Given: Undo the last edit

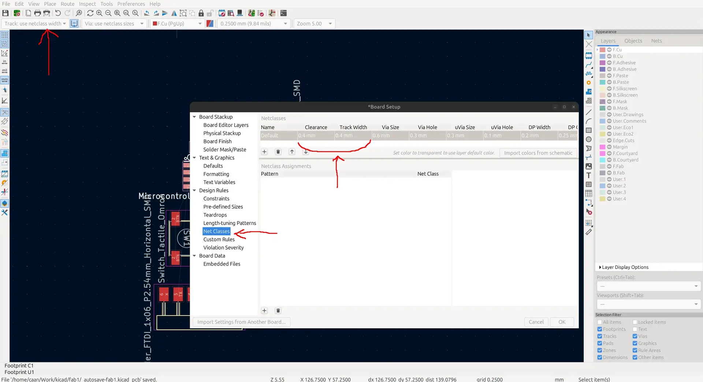Looking at the screenshot, I should 58,13.
